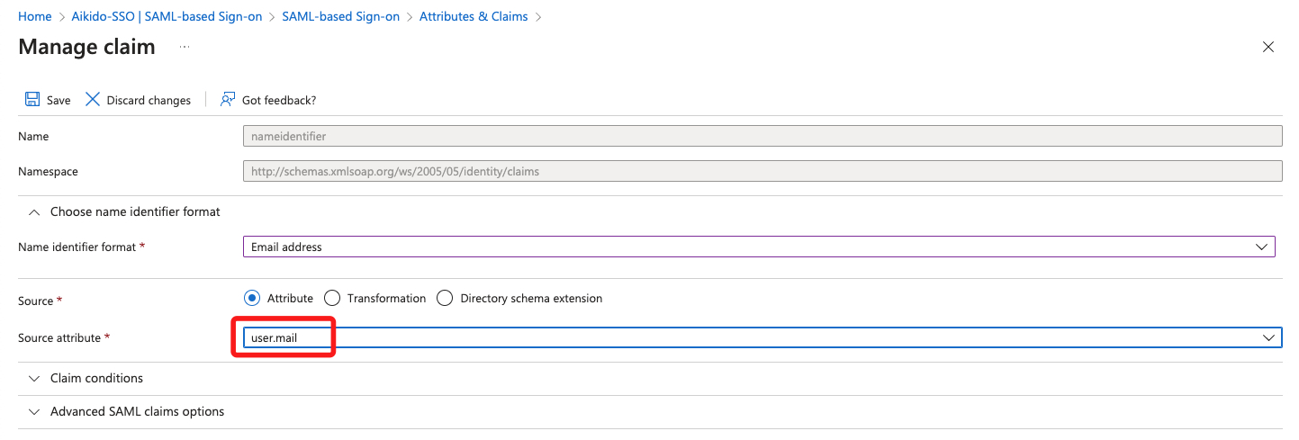
Task: Click the Name identifier format label
Action: (77, 247)
